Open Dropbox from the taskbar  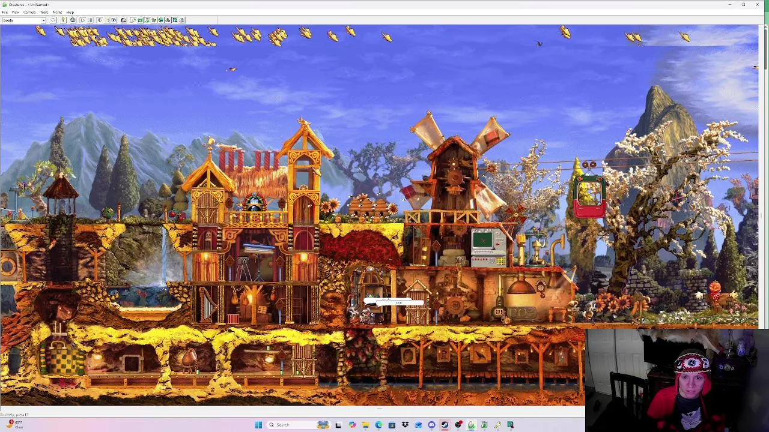tap(405, 425)
